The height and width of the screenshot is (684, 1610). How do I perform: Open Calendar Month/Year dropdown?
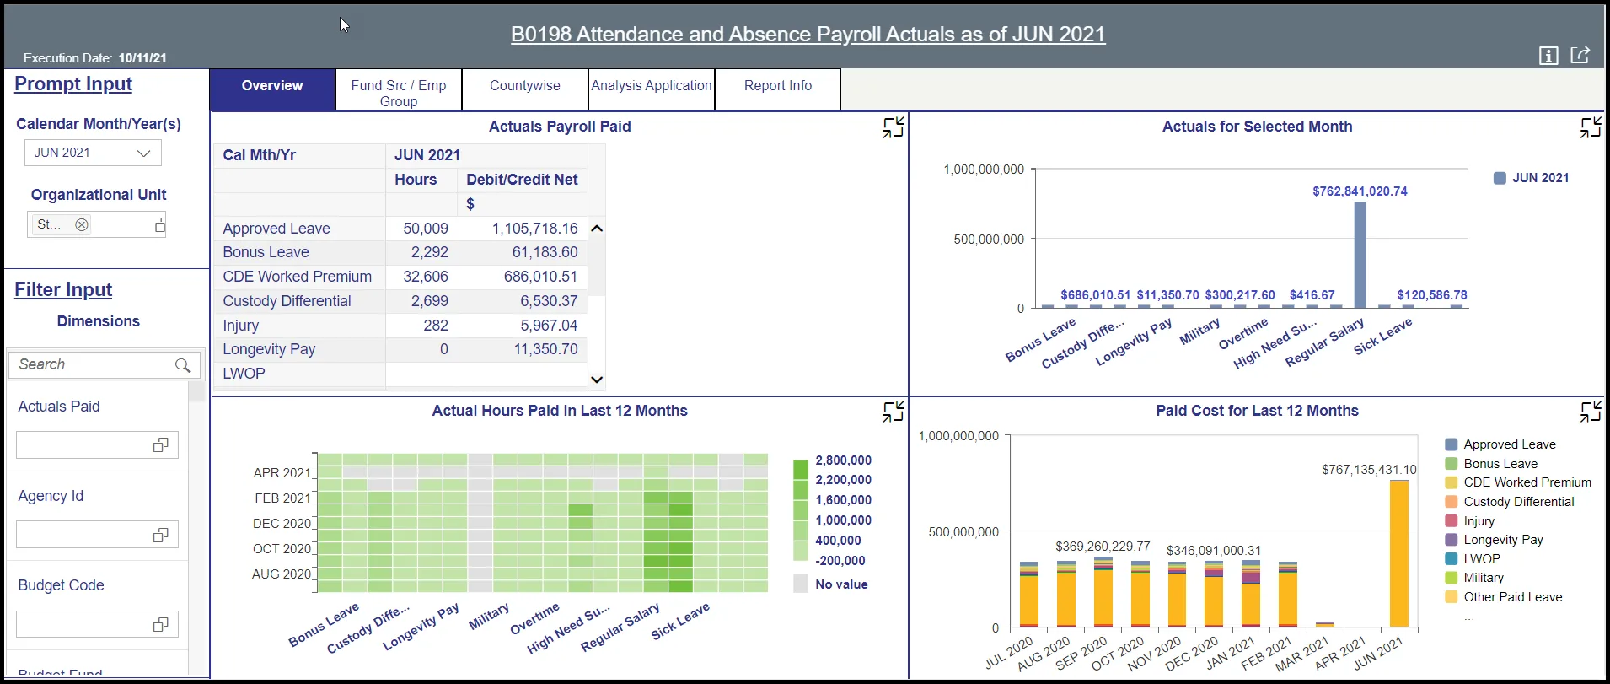coord(143,153)
